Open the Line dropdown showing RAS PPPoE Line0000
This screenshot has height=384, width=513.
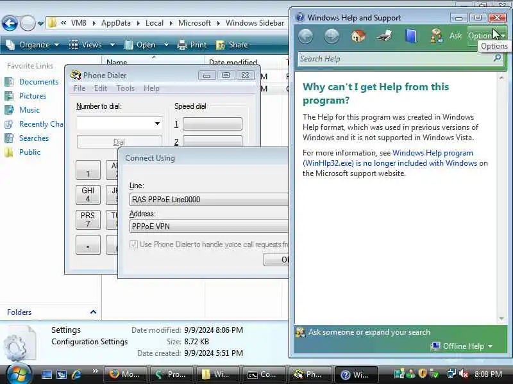coord(209,200)
